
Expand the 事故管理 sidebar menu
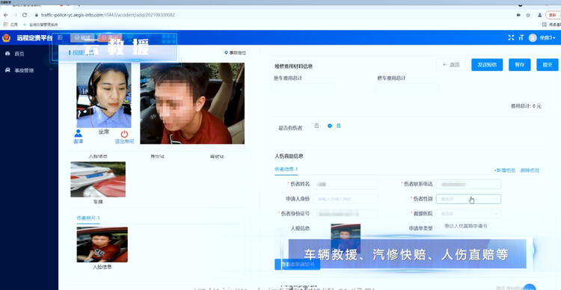28,70
